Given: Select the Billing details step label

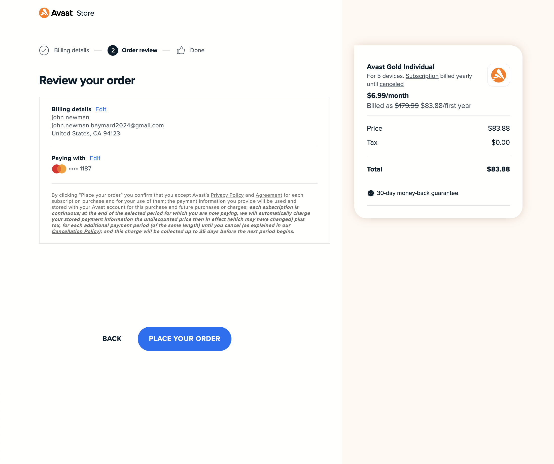Looking at the screenshot, I should [x=72, y=50].
